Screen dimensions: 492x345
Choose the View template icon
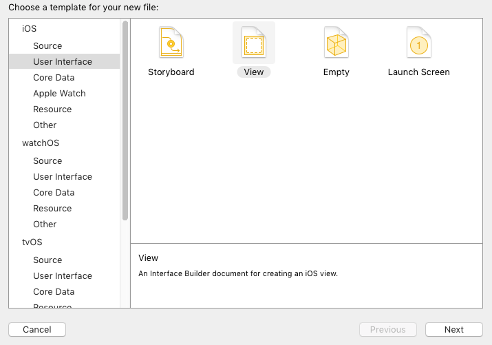[x=253, y=43]
